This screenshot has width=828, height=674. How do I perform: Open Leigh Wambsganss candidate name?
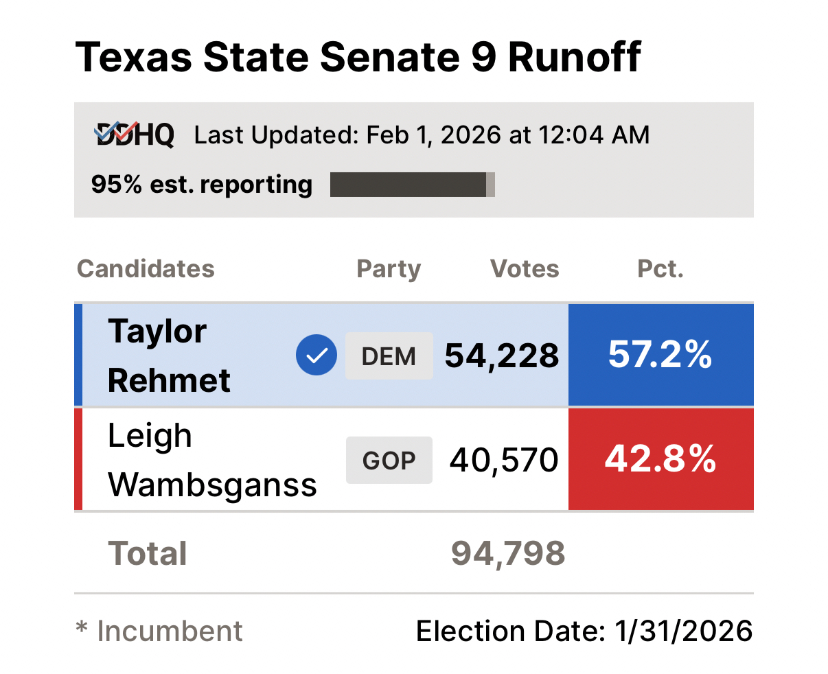pyautogui.click(x=212, y=460)
